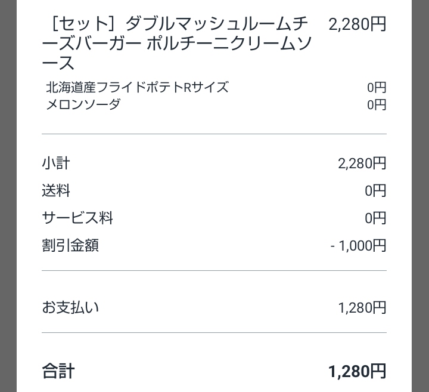Viewport: 429px width, 392px height.
Task: Click the bold 合計 total 1,280円
Action: tap(357, 372)
